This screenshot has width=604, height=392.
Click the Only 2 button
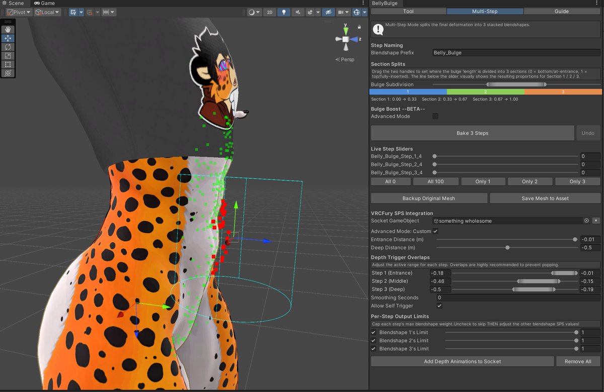(x=530, y=181)
